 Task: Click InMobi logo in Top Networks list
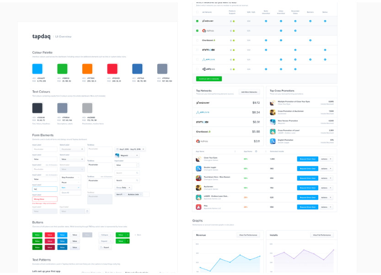point(202,122)
